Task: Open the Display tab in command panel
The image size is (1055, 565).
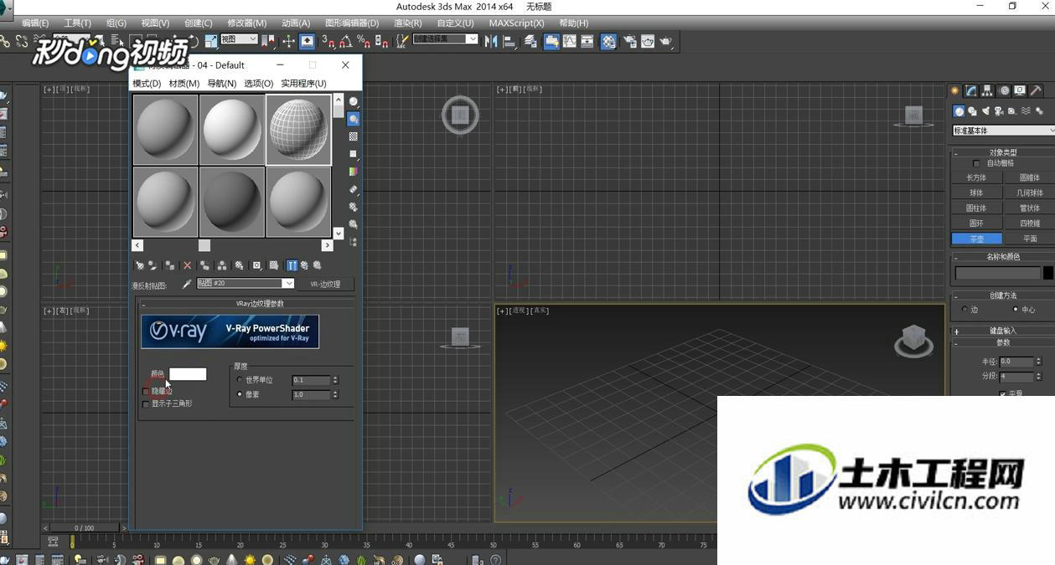Action: [x=1020, y=90]
